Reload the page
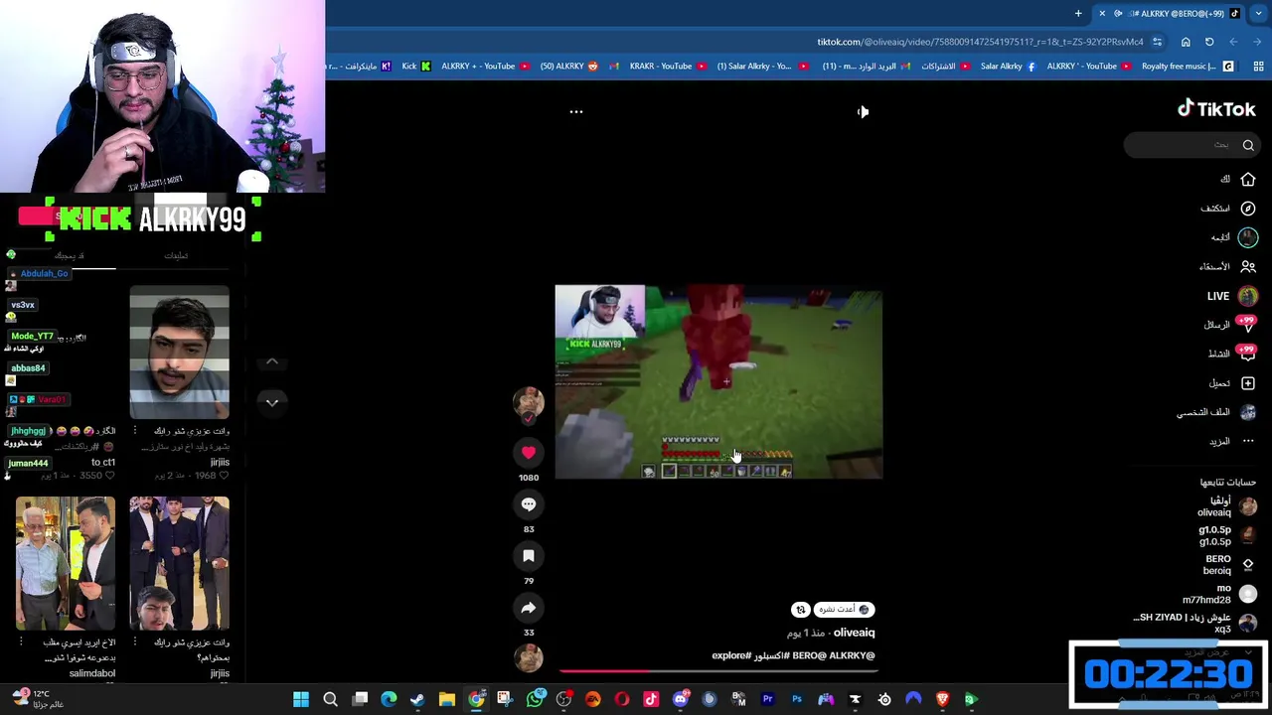 [x=1209, y=42]
